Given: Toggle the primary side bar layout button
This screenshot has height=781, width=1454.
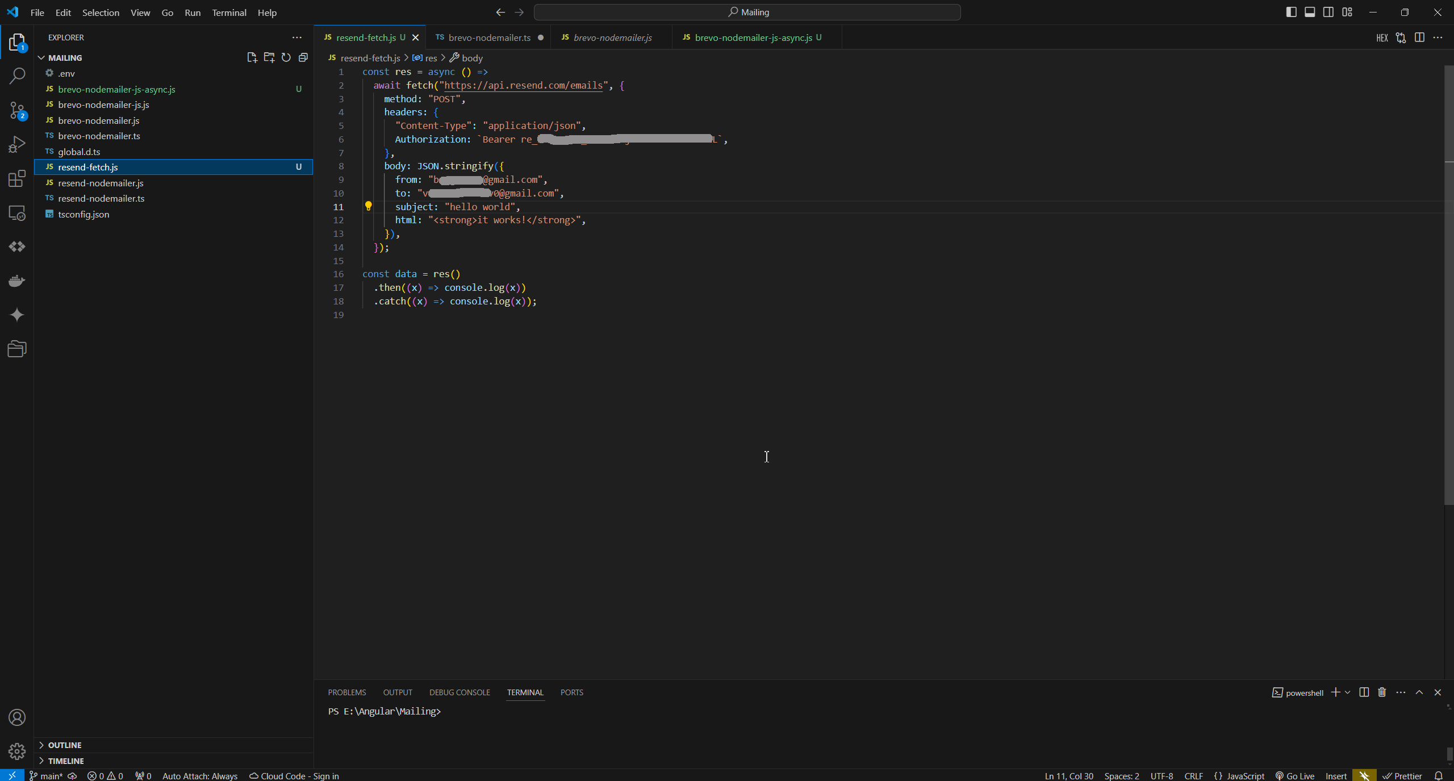Looking at the screenshot, I should [1291, 12].
